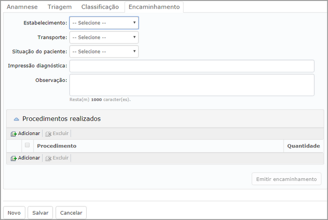Tick the select-all checkbox in Procedimento header
The width and height of the screenshot is (328, 220).
pos(27,145)
